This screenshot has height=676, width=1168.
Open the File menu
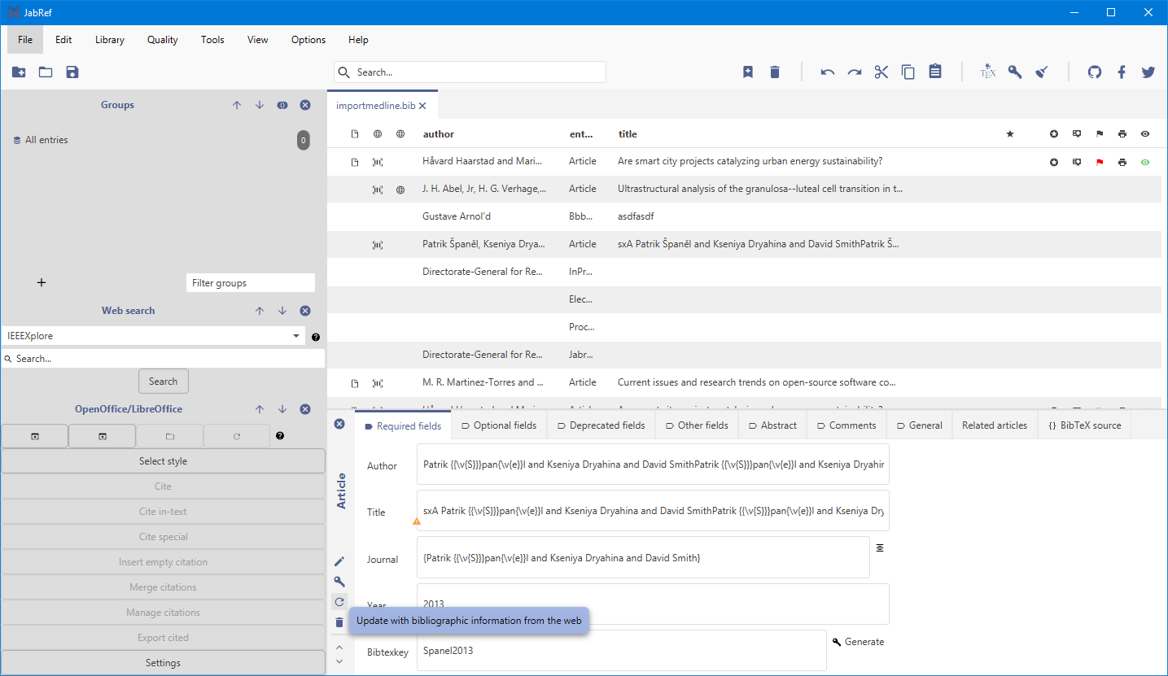pyautogui.click(x=25, y=40)
